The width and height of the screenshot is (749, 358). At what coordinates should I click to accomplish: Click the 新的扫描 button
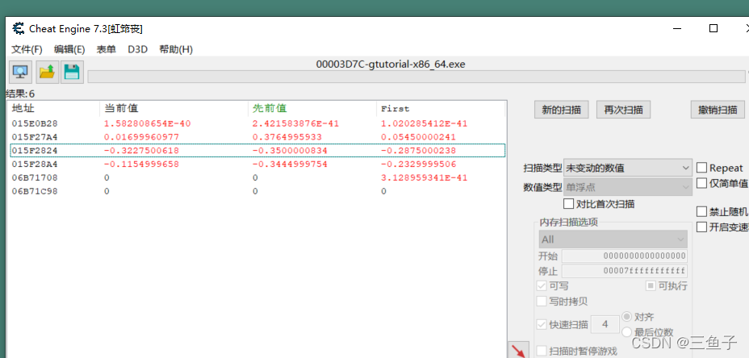pyautogui.click(x=561, y=110)
